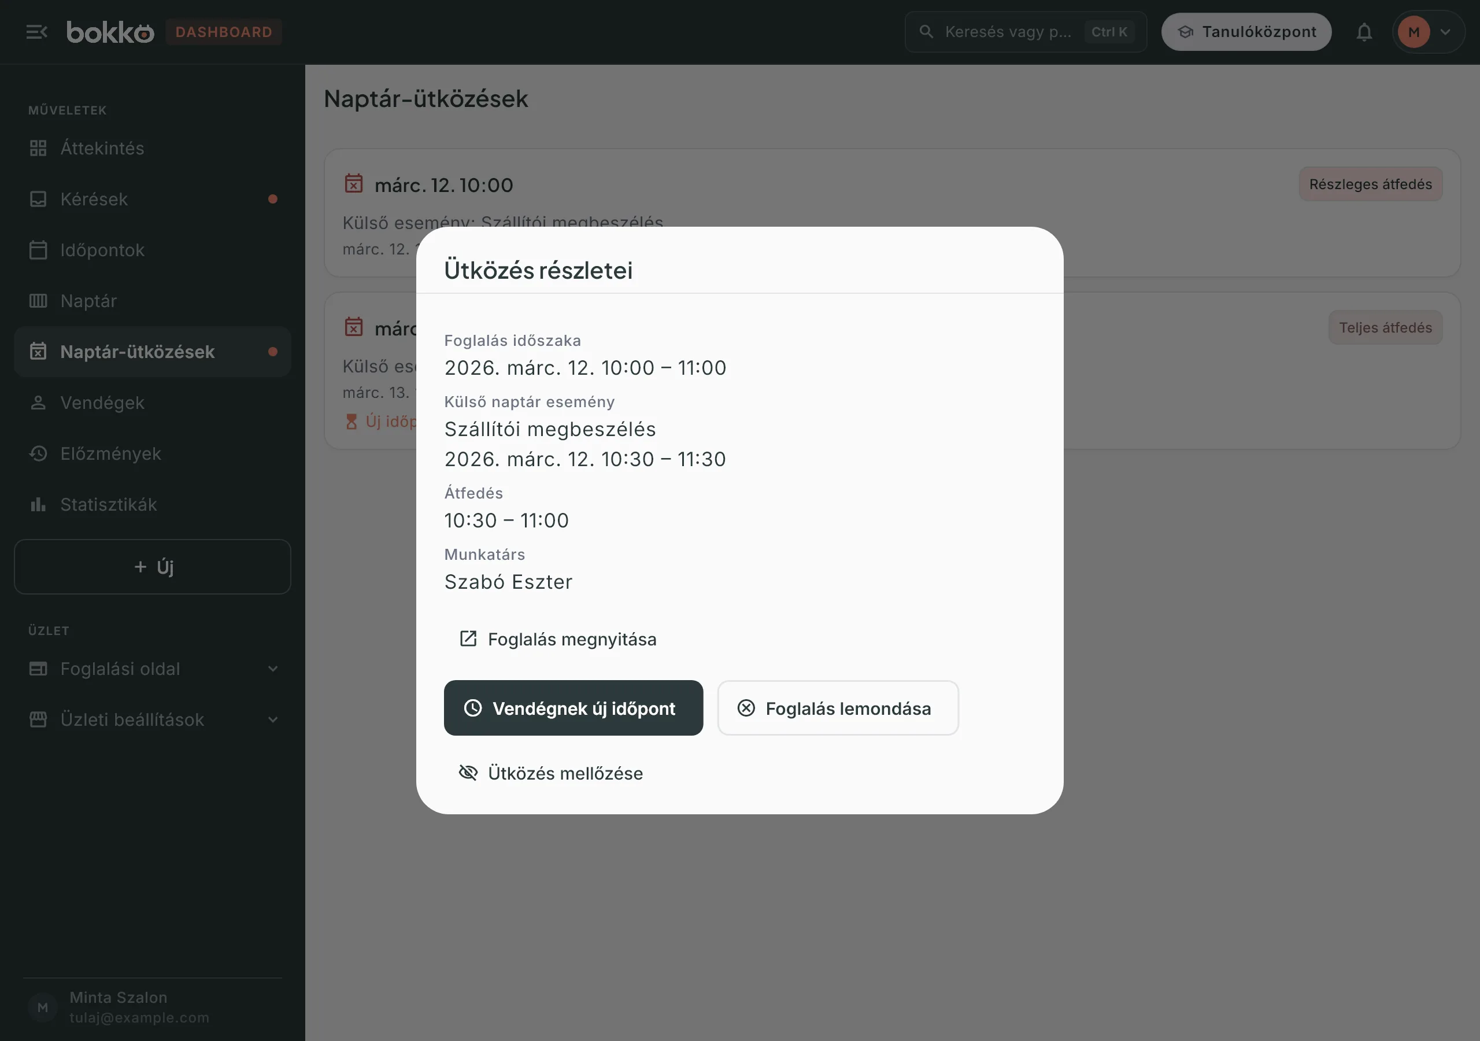This screenshot has width=1480, height=1041.
Task: Click the Áttekintés grid icon
Action: point(38,147)
